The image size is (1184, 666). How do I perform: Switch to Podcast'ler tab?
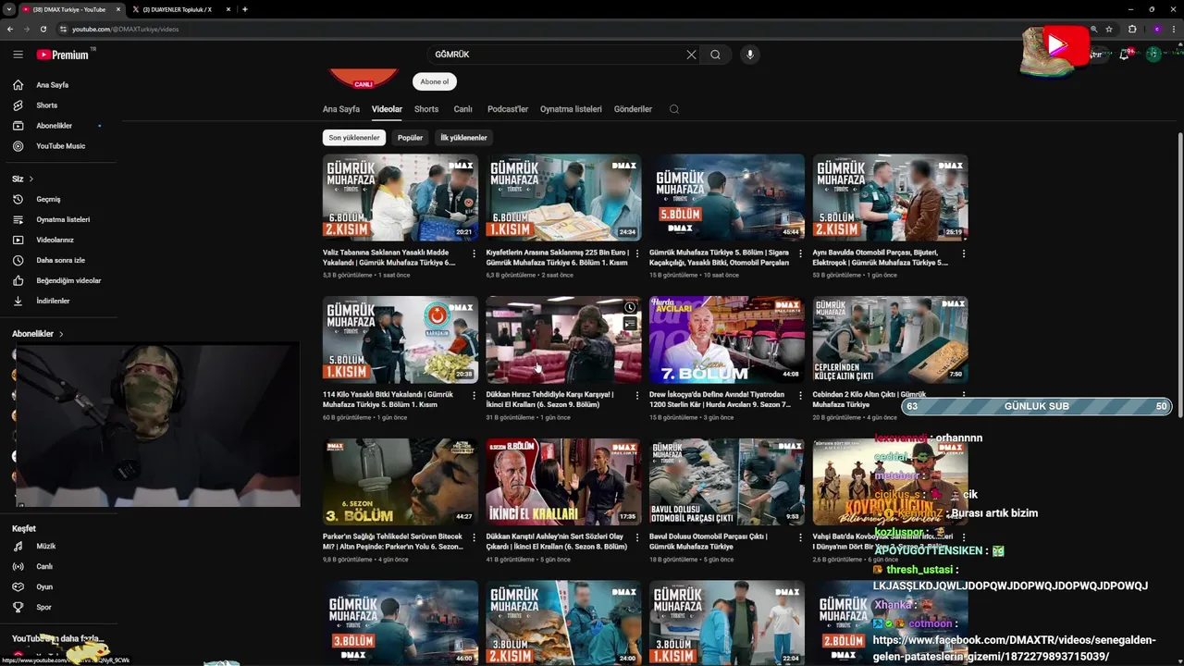point(508,109)
